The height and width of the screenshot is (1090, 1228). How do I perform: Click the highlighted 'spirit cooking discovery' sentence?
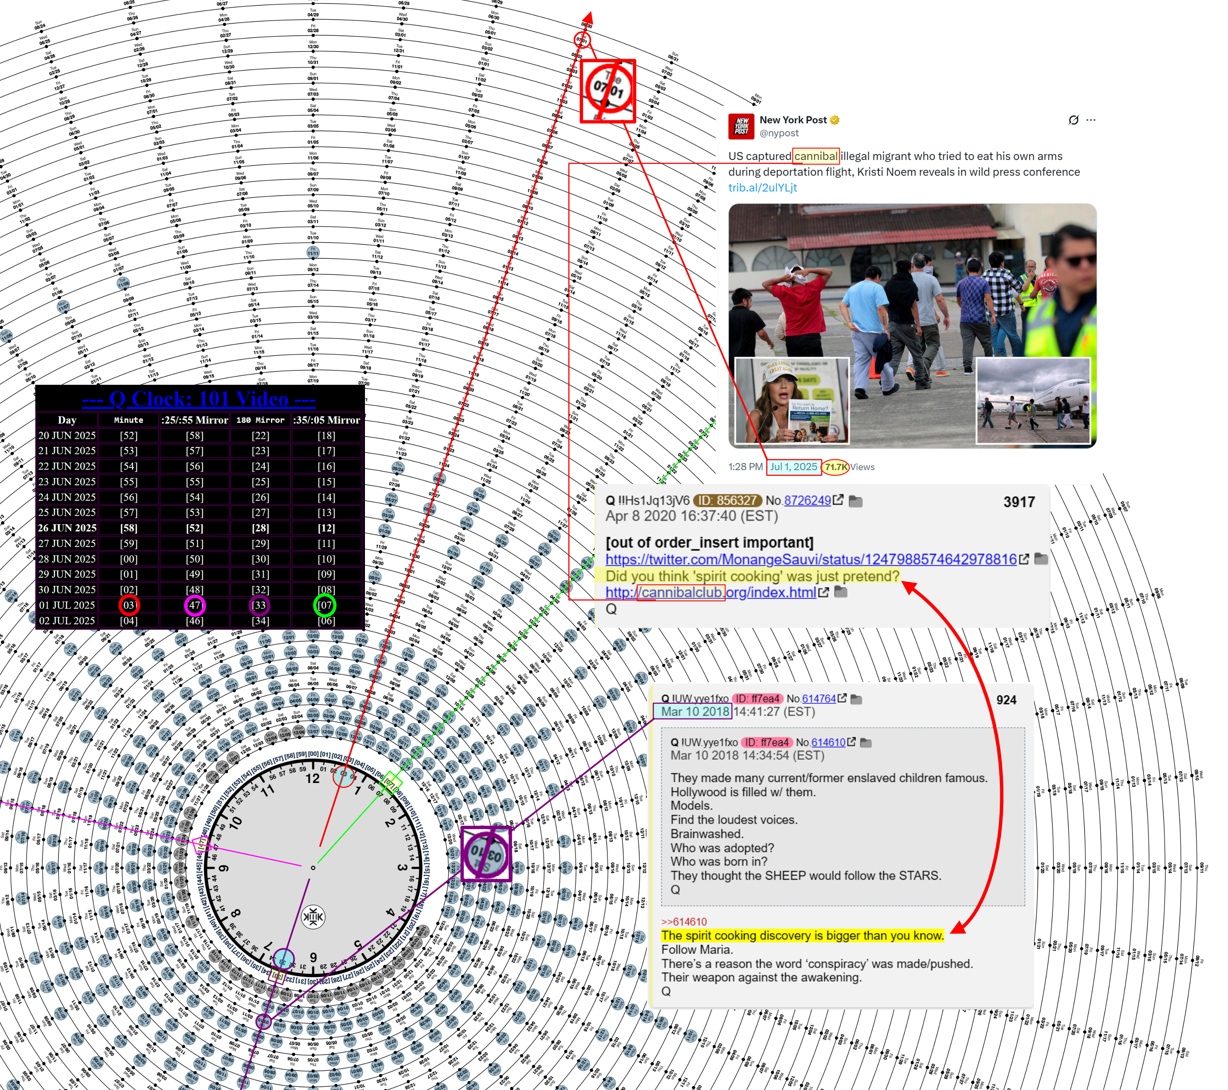[803, 935]
